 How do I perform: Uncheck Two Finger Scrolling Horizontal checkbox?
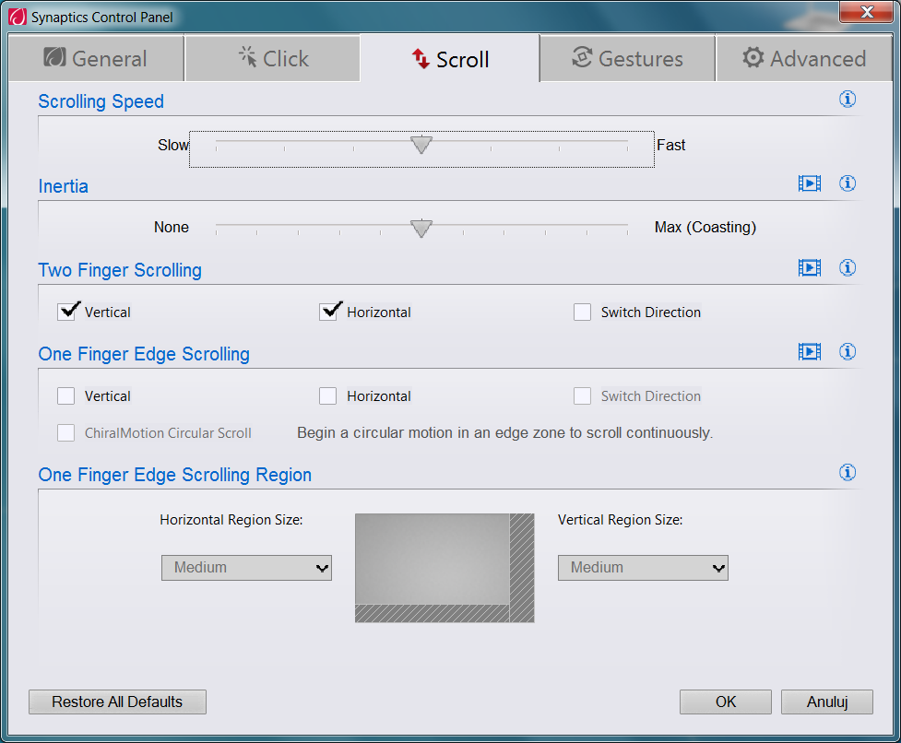point(328,312)
